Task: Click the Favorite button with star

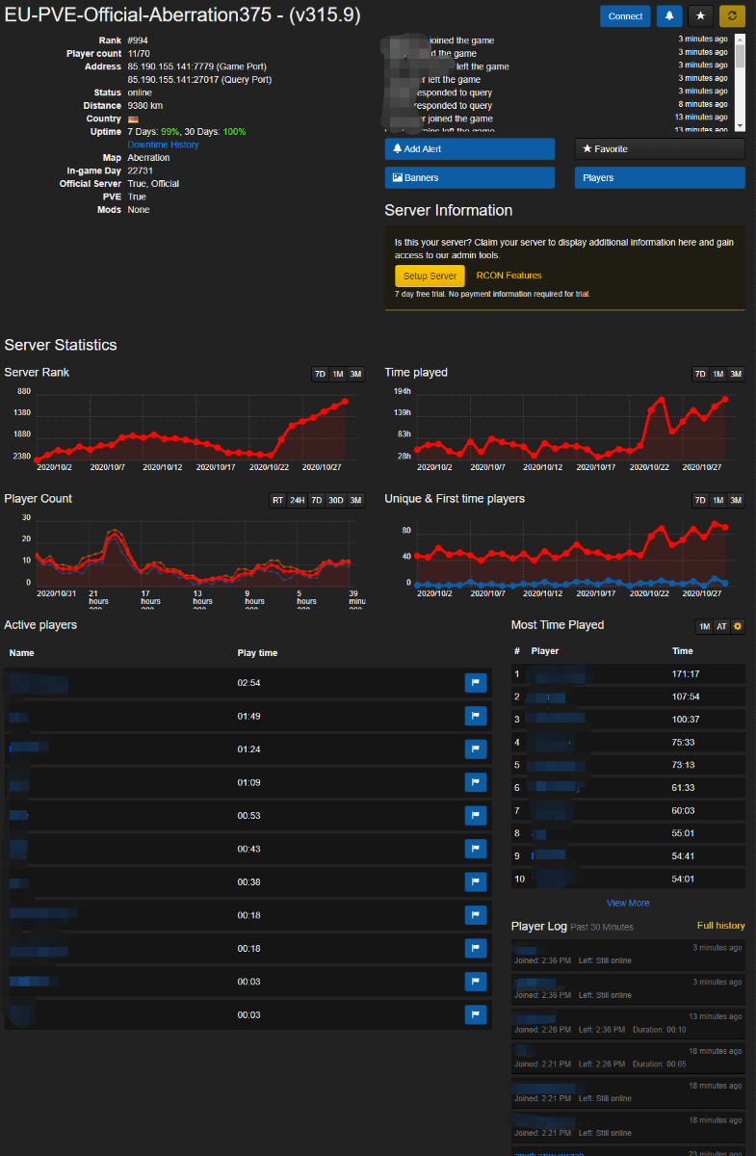Action: (x=660, y=149)
